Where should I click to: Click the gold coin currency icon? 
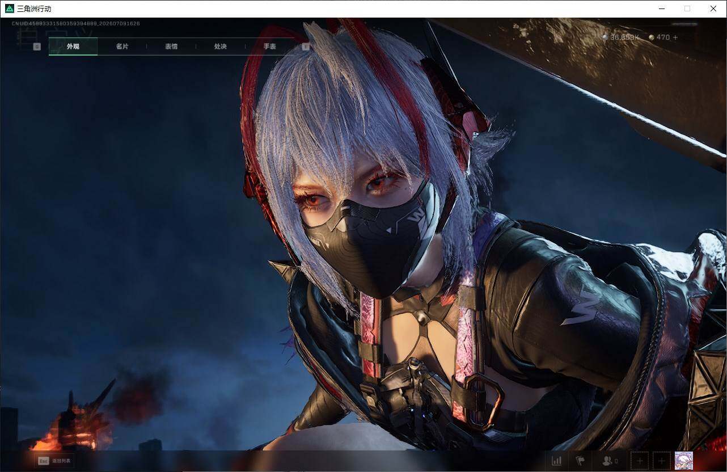(652, 37)
